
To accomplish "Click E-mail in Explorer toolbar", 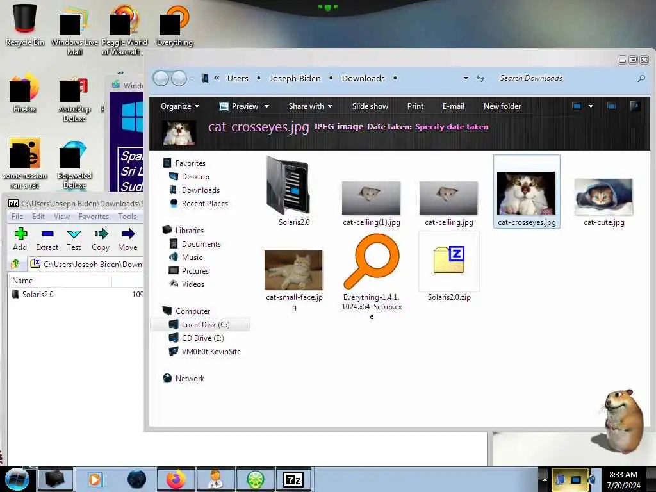I will 454,106.
